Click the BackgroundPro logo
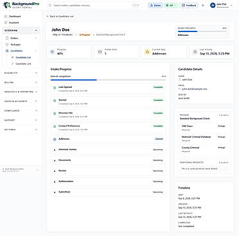The height and width of the screenshot is (236, 239). pos(21,5)
